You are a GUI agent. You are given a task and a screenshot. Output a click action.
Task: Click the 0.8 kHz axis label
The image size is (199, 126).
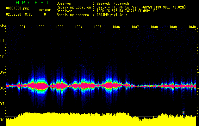pos(3,88)
